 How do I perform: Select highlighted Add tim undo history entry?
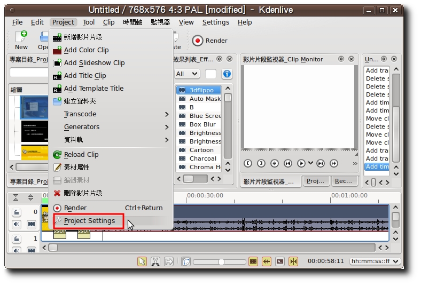click(x=377, y=166)
